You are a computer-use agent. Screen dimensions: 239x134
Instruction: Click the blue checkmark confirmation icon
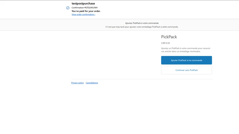pyautogui.click(x=68, y=8)
